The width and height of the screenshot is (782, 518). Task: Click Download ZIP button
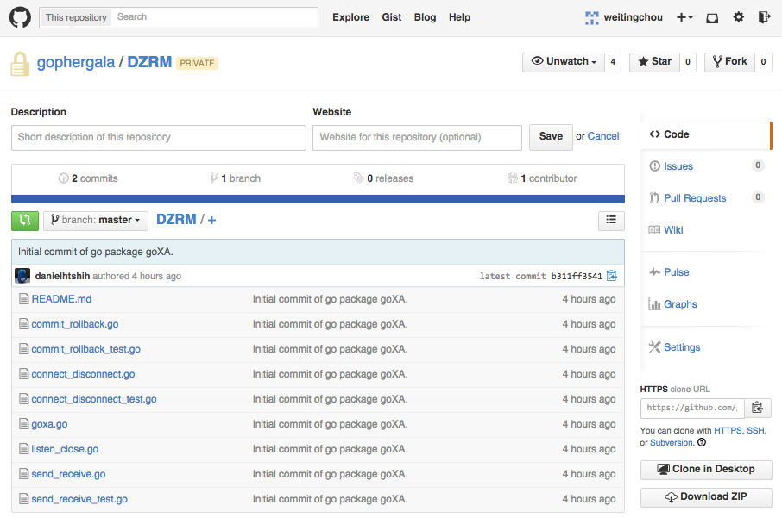tap(706, 497)
